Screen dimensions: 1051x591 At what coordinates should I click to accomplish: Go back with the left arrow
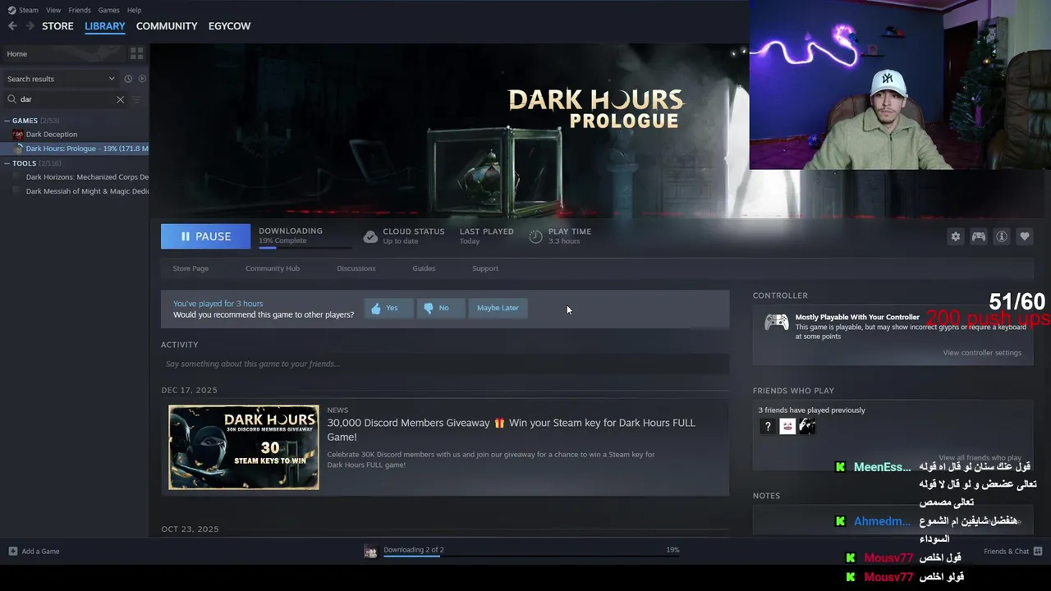click(12, 26)
